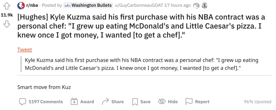Click the silver award badge icon
276x110 pixels.
(204, 5)
